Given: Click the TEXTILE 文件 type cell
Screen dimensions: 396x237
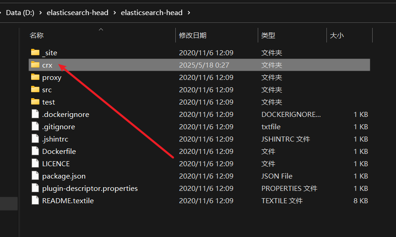Looking at the screenshot, I should [282, 201].
